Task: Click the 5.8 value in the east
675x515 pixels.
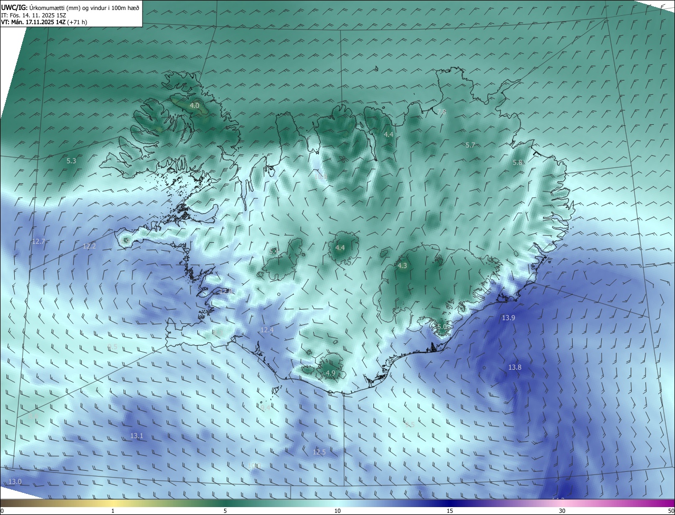Action: (517, 163)
